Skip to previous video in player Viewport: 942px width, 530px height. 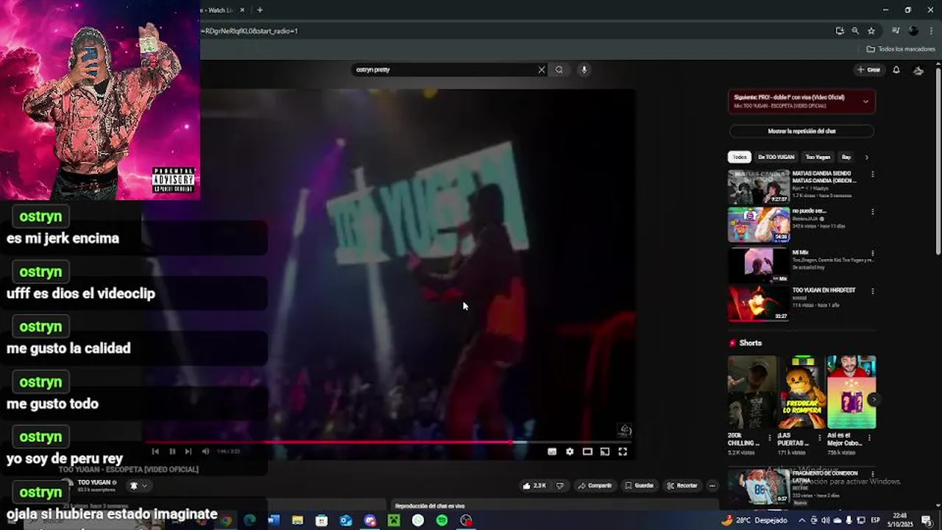coord(155,451)
